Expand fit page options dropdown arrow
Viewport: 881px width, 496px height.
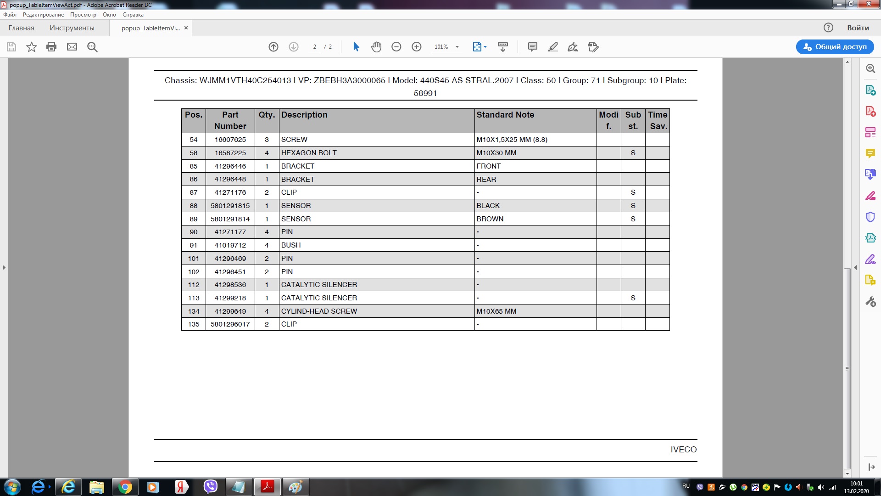pos(485,47)
